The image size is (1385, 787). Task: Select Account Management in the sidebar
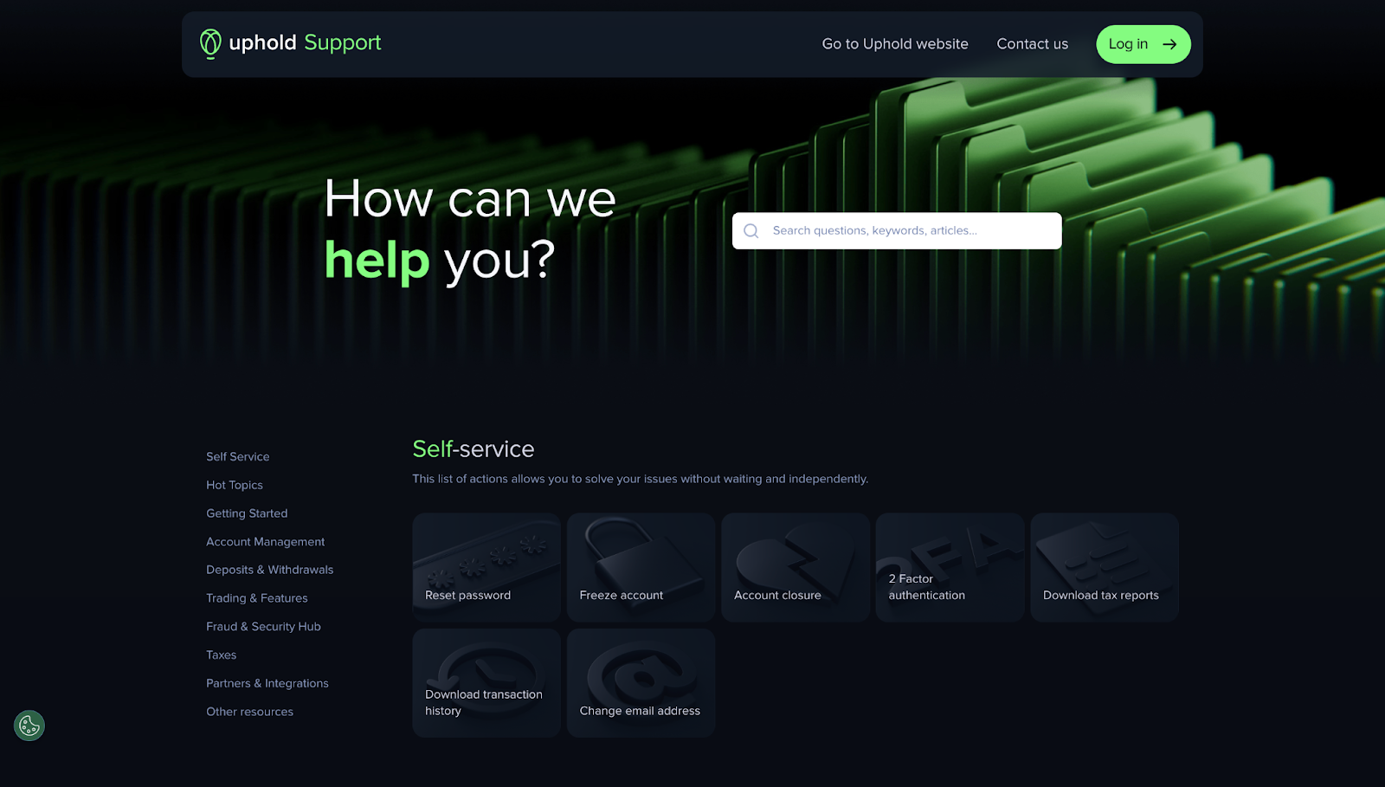(266, 542)
